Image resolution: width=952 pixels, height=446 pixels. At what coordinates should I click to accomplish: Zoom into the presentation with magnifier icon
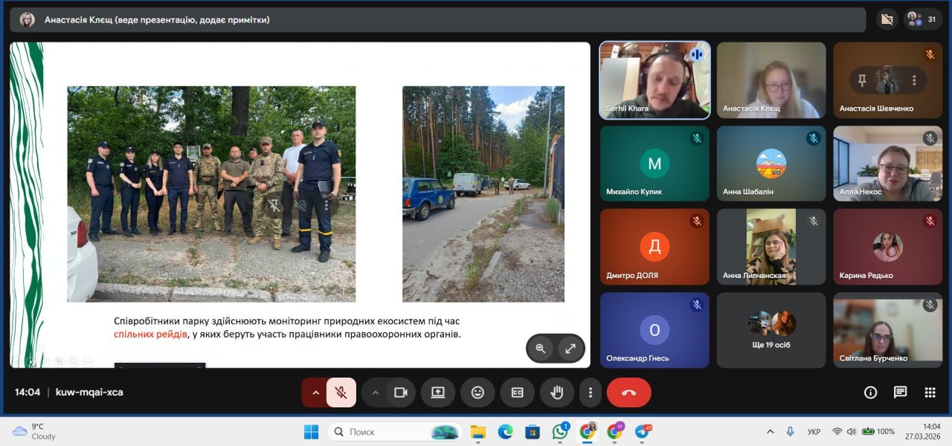541,348
